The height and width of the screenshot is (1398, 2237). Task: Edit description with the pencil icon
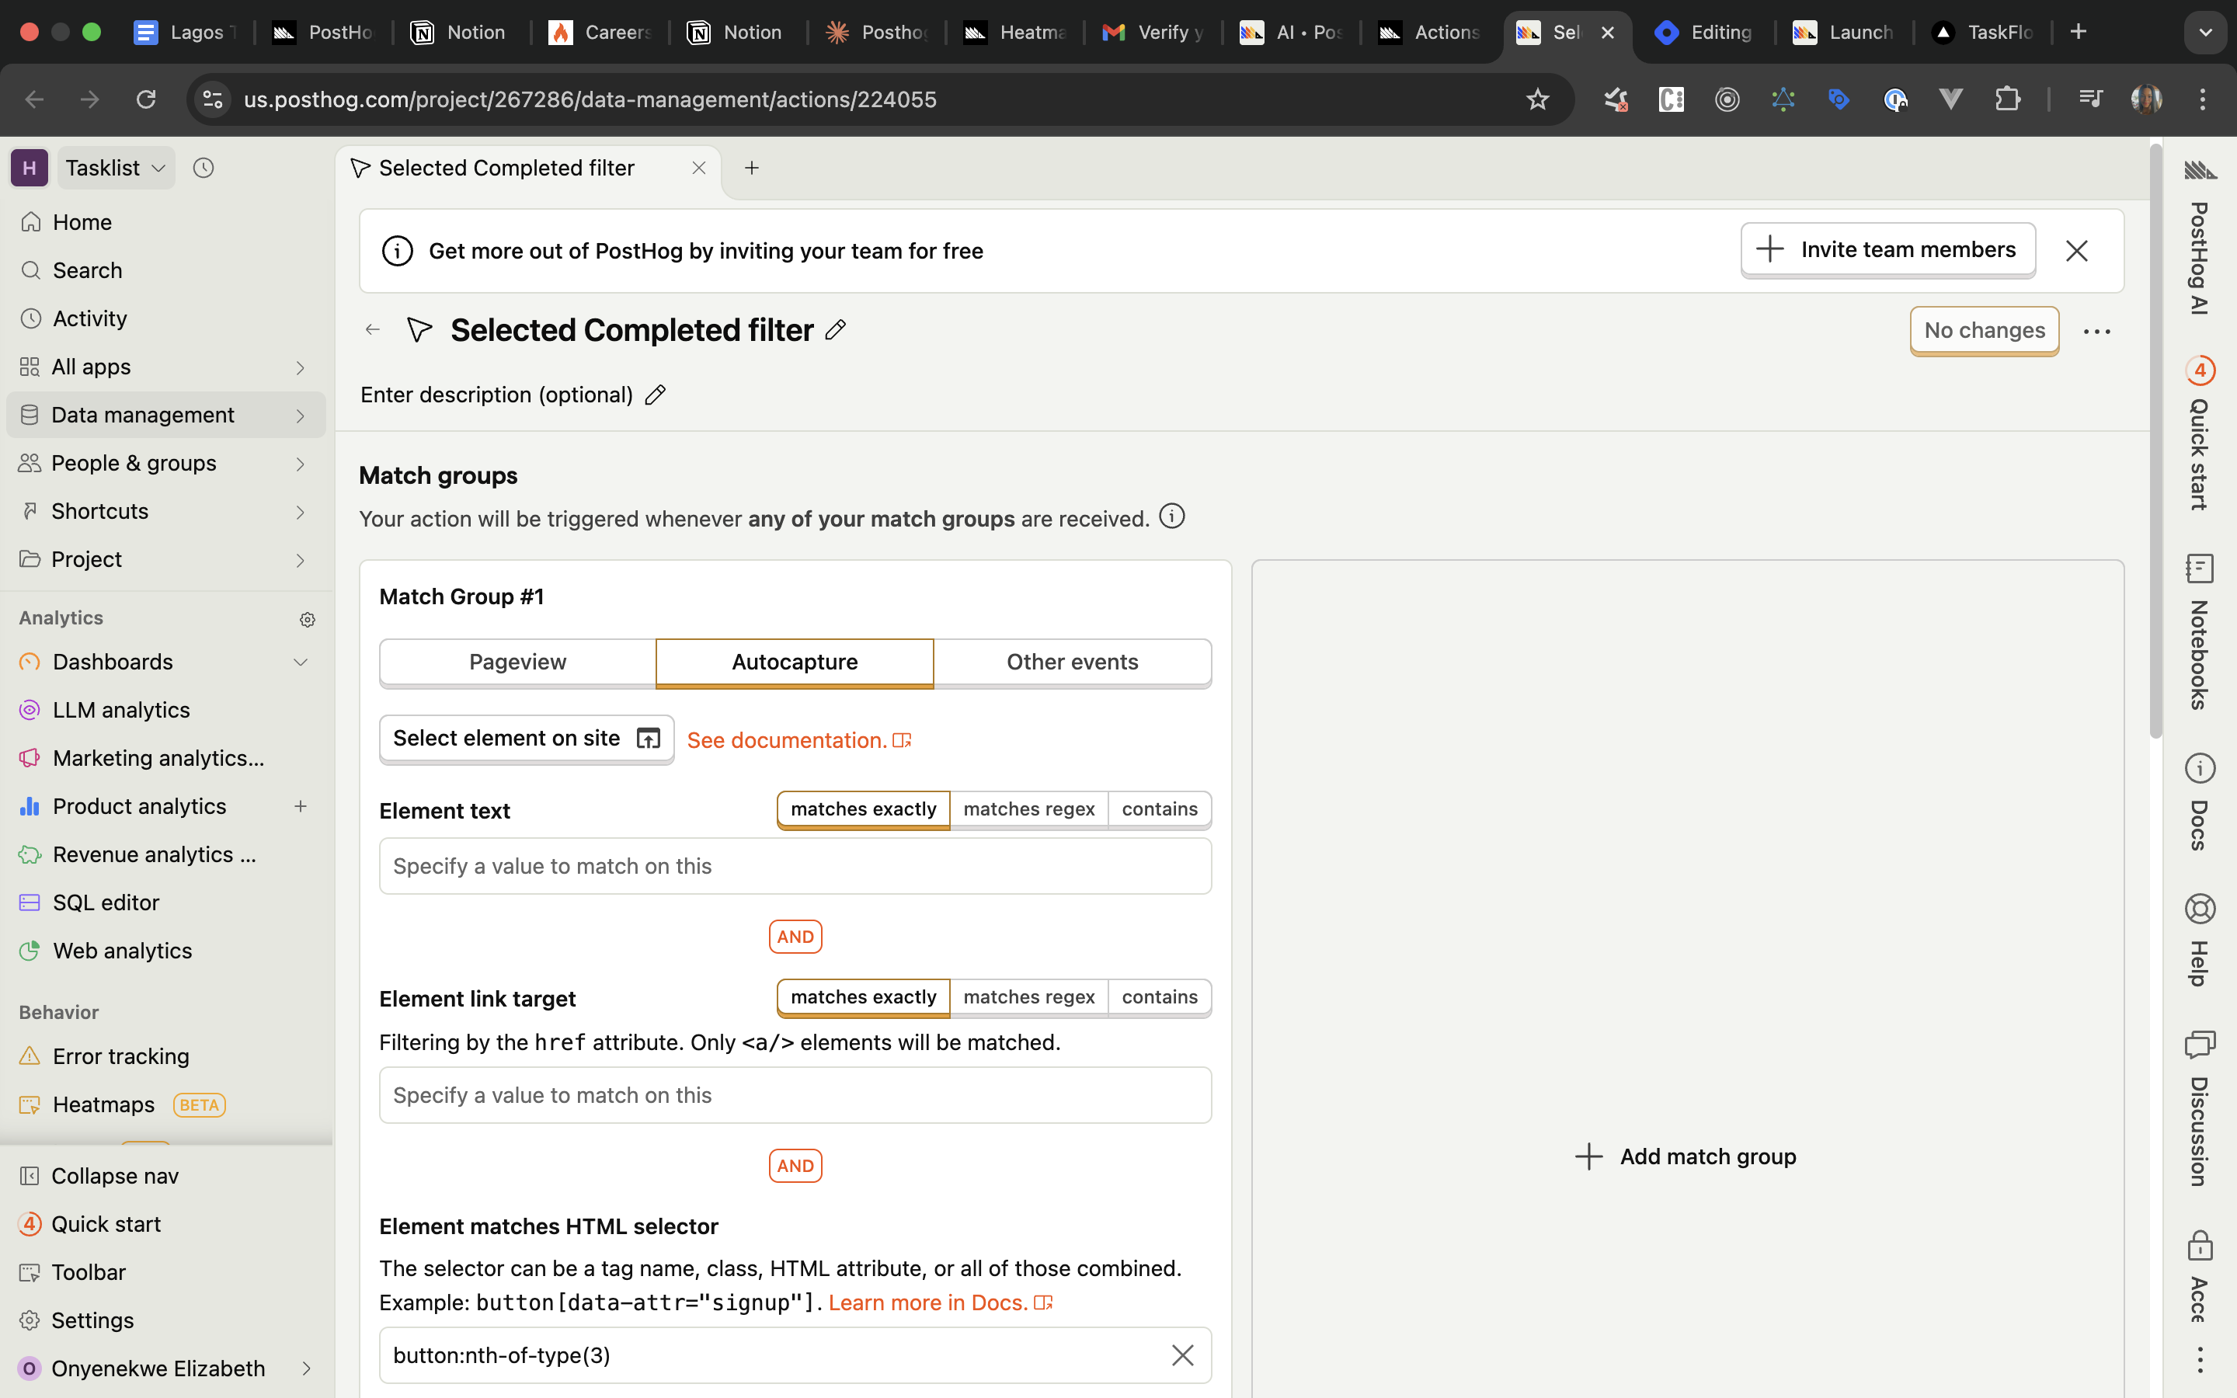(656, 395)
